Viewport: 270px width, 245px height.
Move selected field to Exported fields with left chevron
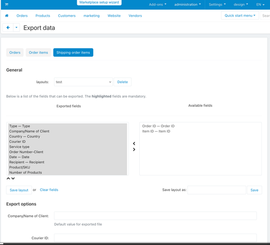coord(134,144)
